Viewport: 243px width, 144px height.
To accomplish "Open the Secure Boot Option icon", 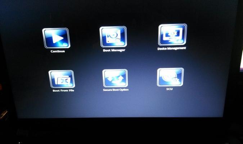I will (x=115, y=78).
